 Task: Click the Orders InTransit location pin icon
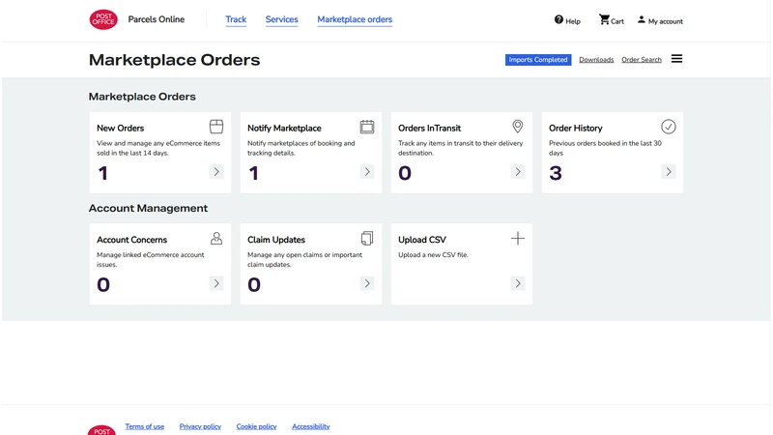click(518, 127)
